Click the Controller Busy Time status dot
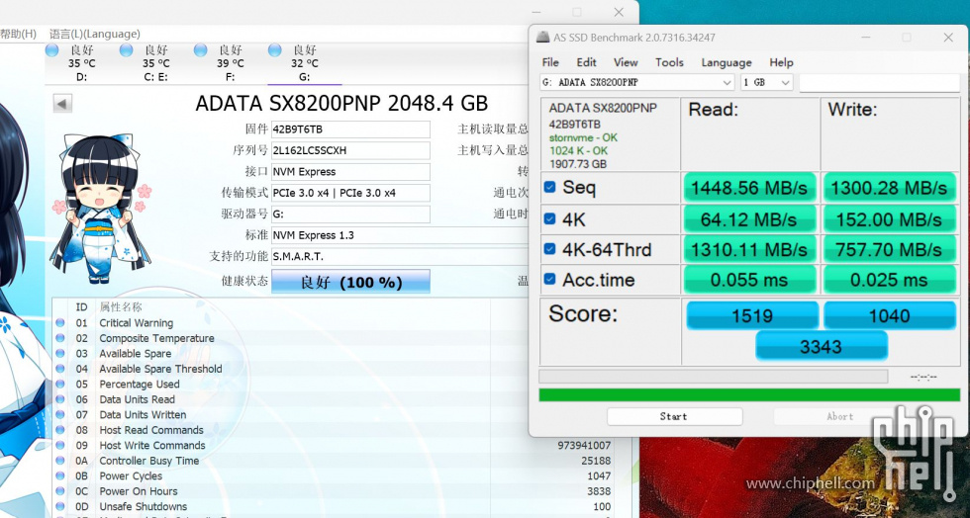Viewport: 970px width, 518px height. click(x=60, y=461)
